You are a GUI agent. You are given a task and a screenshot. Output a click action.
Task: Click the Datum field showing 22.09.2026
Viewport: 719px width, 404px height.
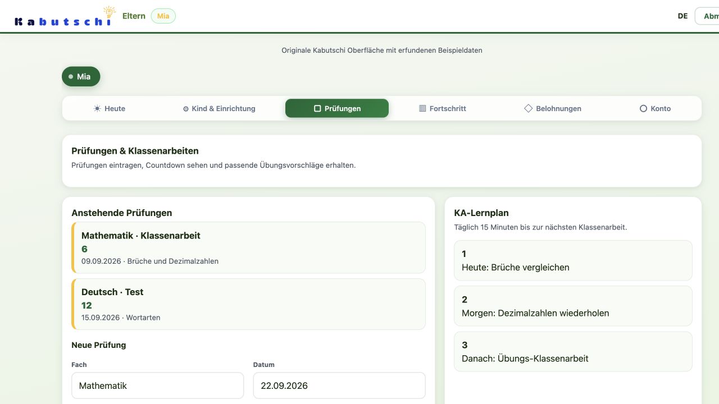(339, 385)
